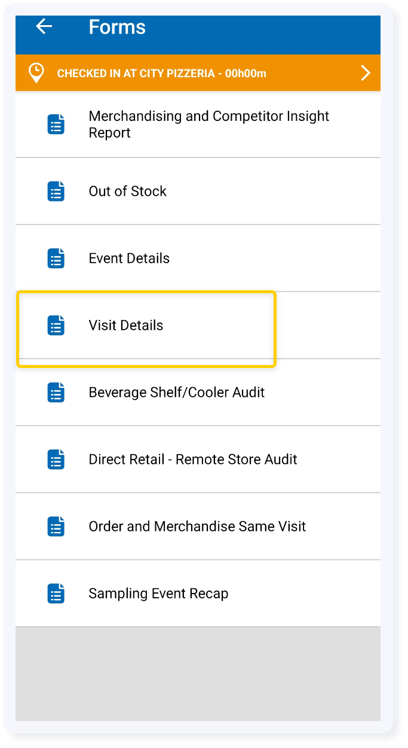Select the Event Details form icon

[56, 259]
